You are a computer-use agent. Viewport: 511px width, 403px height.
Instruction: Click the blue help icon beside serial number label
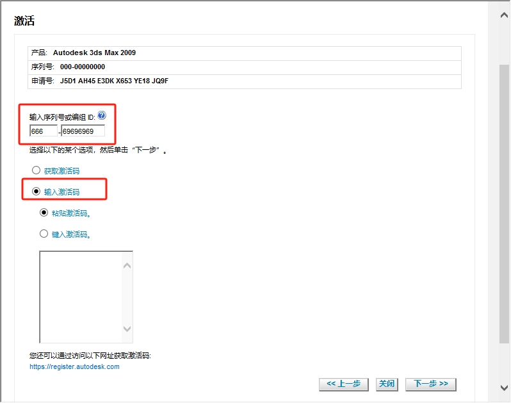(x=101, y=116)
